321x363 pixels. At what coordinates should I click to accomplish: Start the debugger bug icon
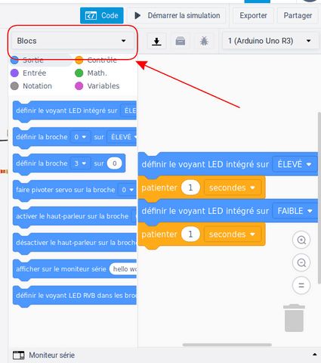(204, 41)
